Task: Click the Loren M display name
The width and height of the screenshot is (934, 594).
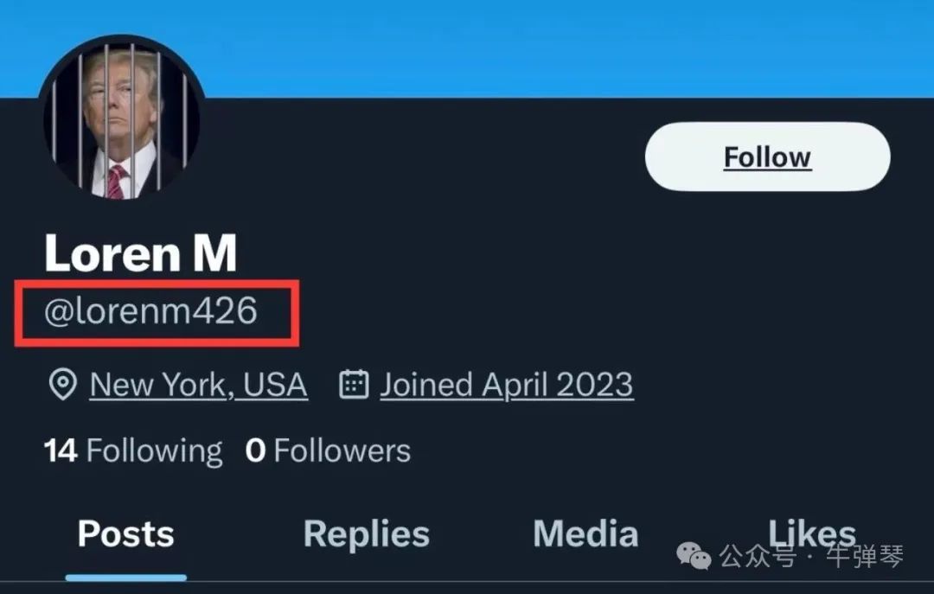Action: (140, 254)
